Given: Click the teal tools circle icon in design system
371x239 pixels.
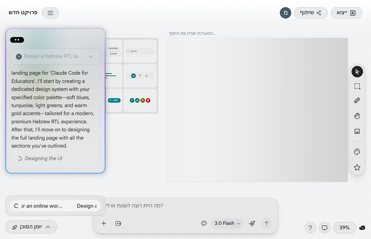Looking at the screenshot, I should (132, 100).
